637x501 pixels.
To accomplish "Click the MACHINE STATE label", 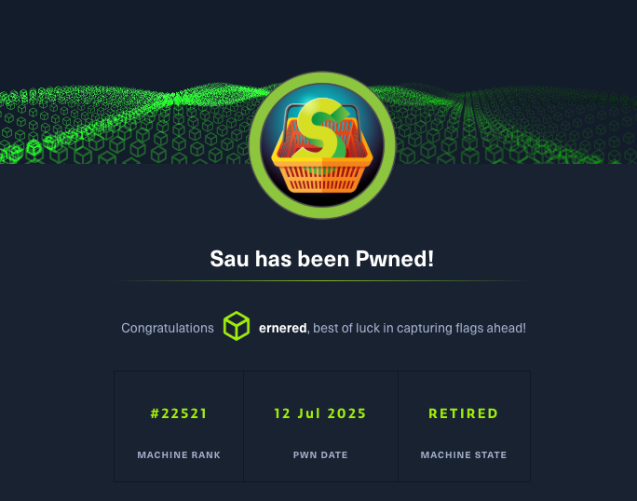I will (x=464, y=454).
